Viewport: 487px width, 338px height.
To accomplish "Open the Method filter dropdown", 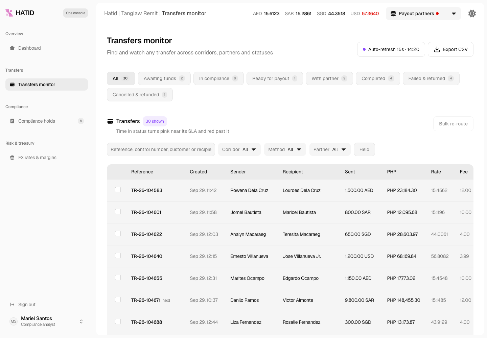I will pyautogui.click(x=285, y=149).
